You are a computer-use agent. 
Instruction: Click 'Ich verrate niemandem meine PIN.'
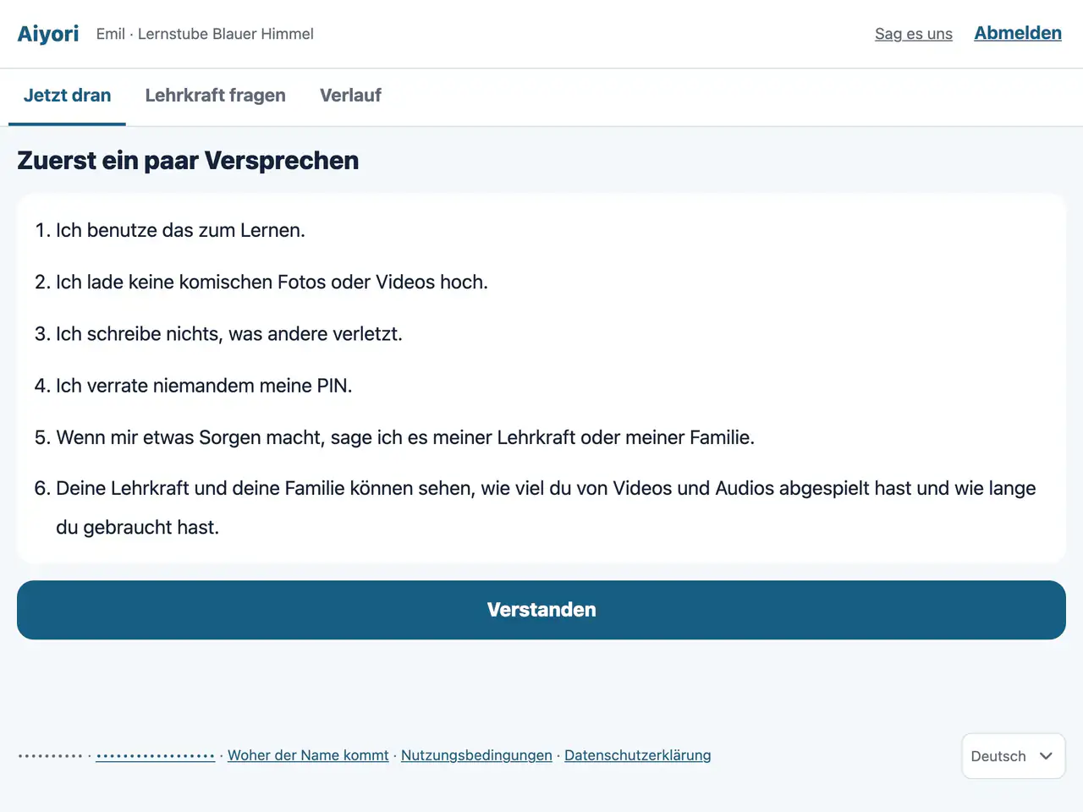pos(204,385)
